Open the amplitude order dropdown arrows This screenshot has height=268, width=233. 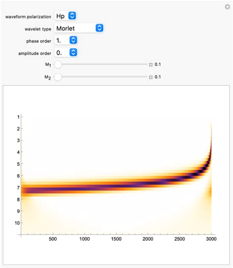click(73, 52)
